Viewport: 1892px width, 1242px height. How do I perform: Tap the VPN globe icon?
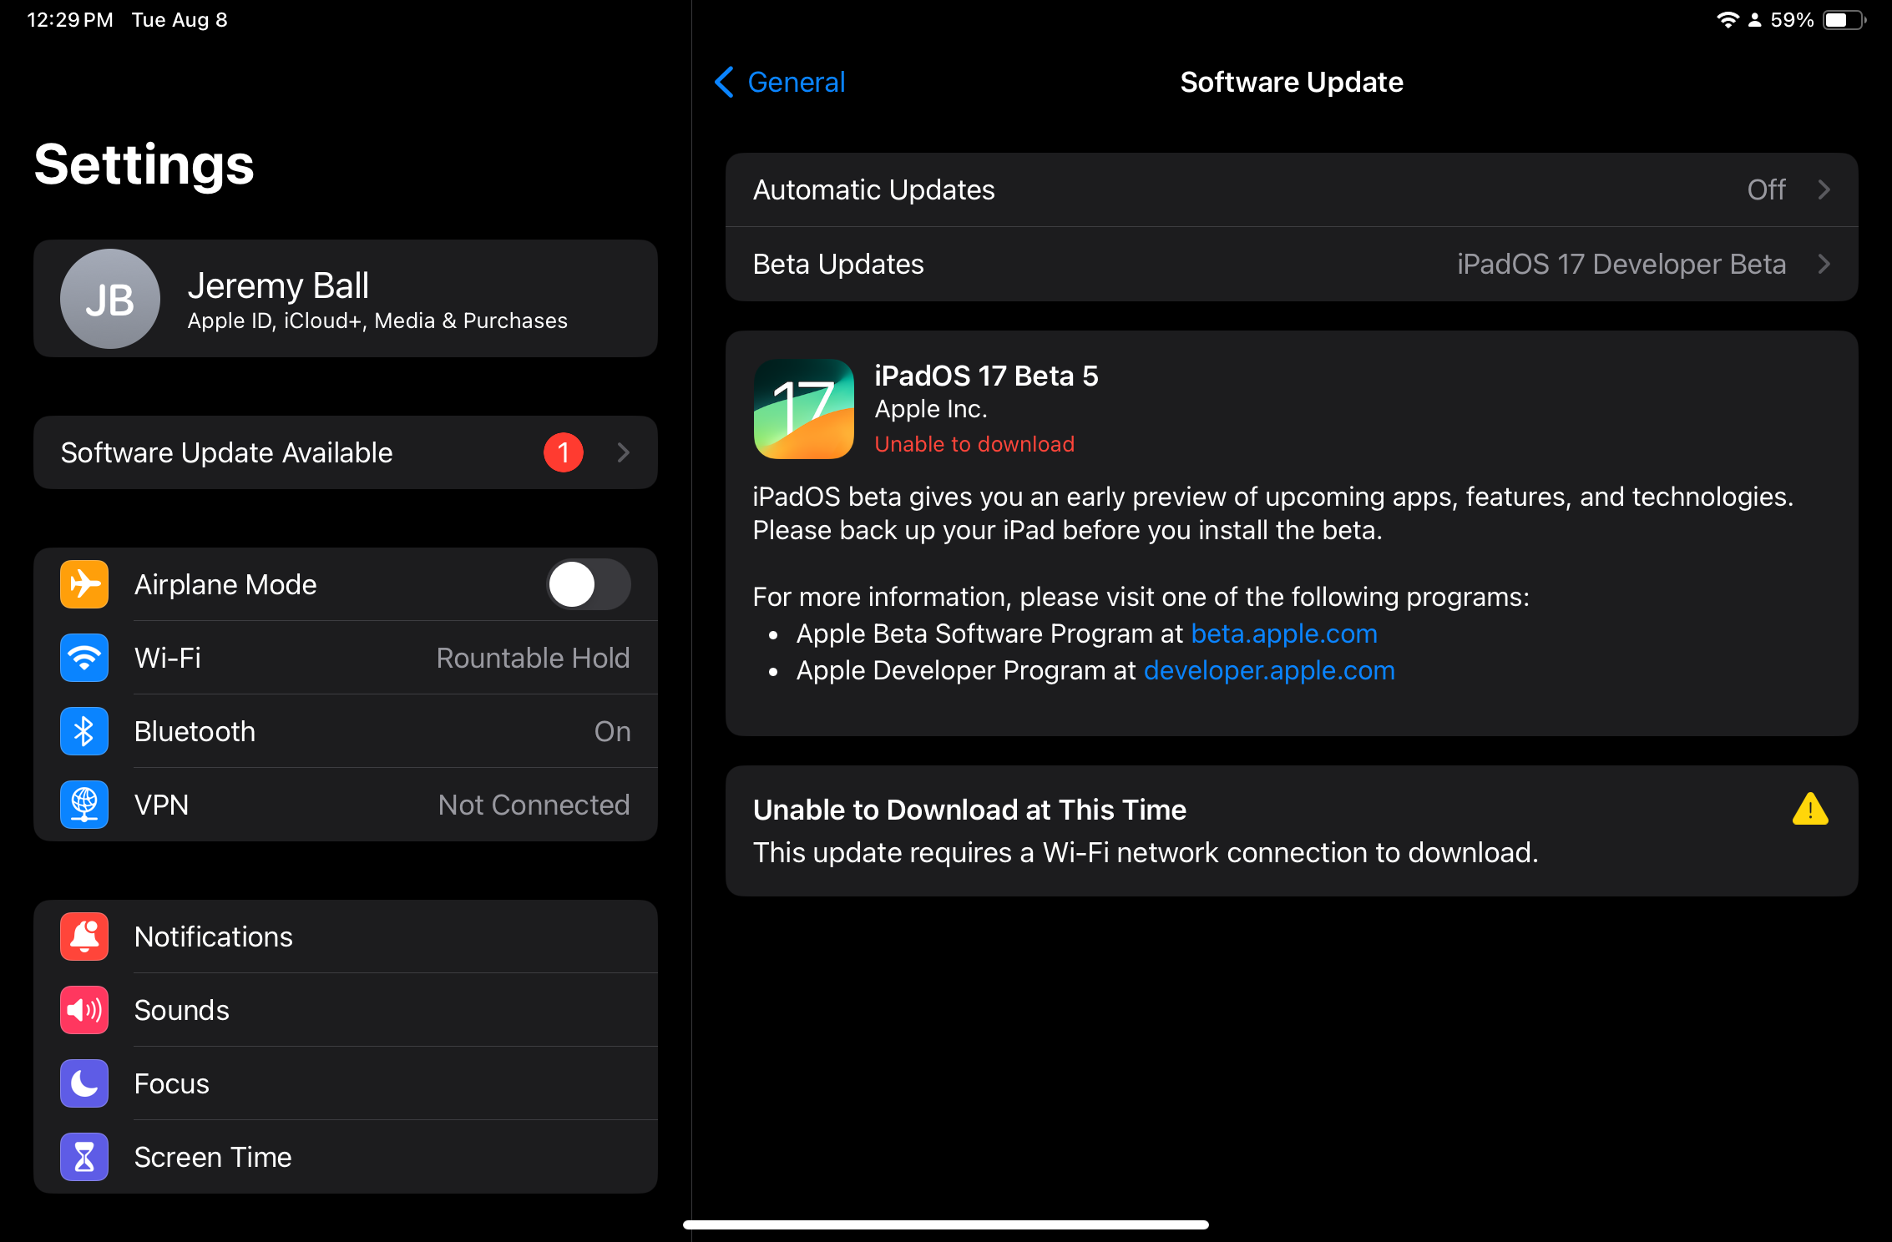click(84, 805)
